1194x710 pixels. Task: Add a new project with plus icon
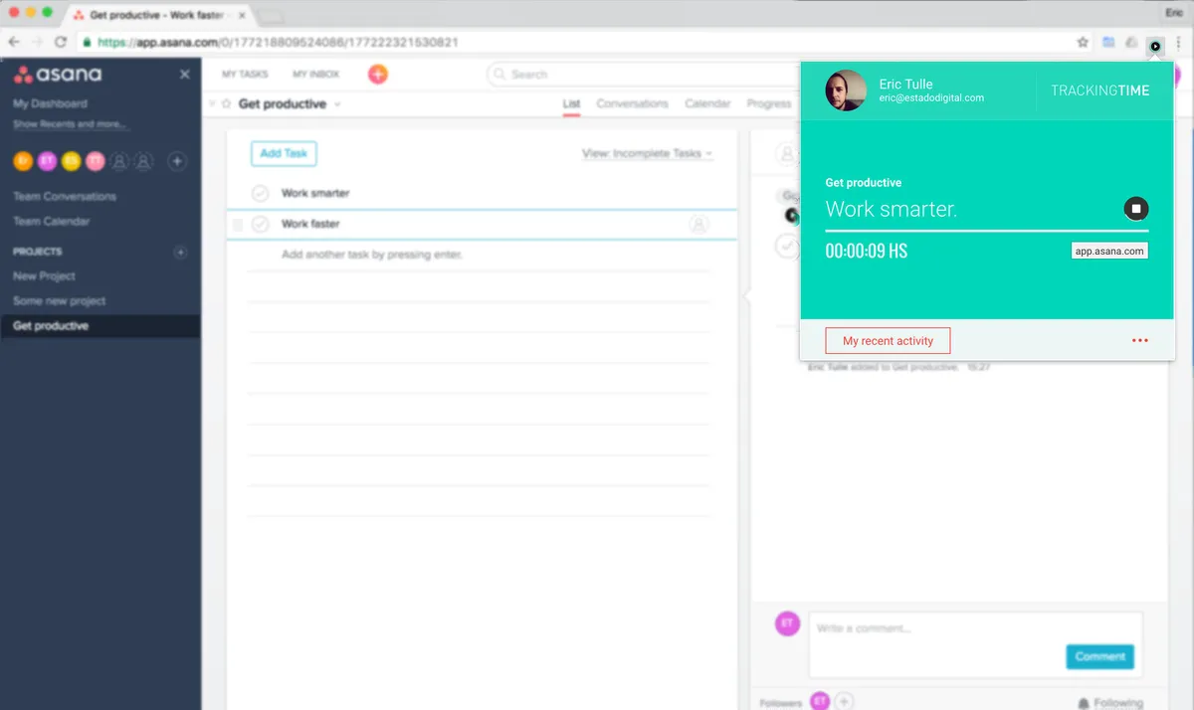point(180,253)
